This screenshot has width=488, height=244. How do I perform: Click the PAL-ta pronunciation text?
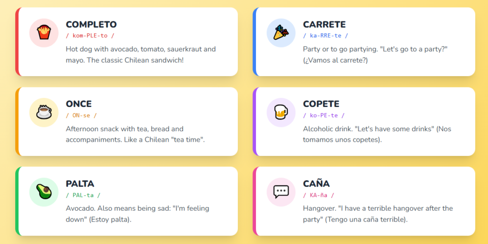click(83, 195)
